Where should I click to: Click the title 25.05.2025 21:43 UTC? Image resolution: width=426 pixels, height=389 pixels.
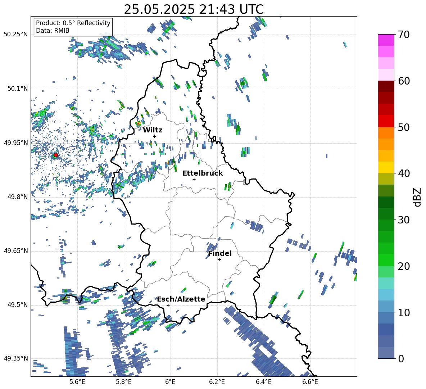[x=194, y=9]
